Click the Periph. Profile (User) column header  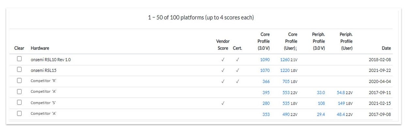346,41
